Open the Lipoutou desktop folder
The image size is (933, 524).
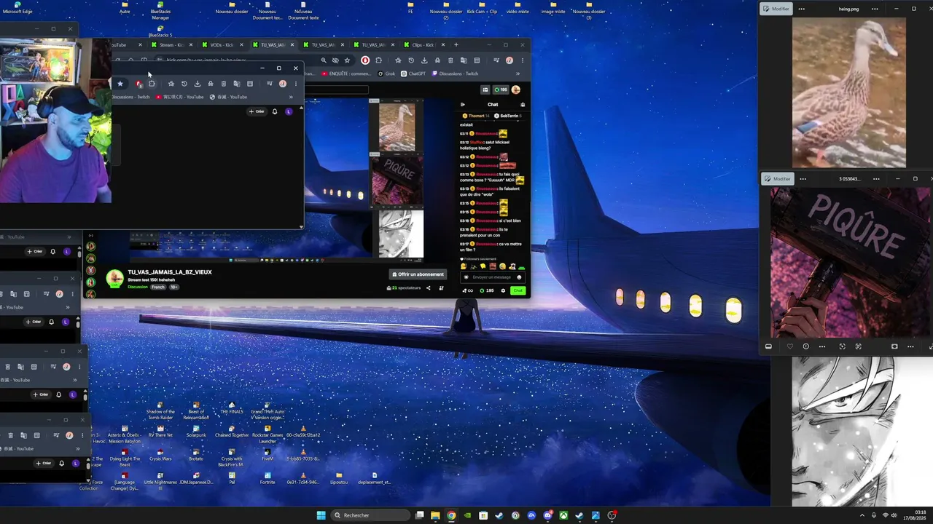339,477
